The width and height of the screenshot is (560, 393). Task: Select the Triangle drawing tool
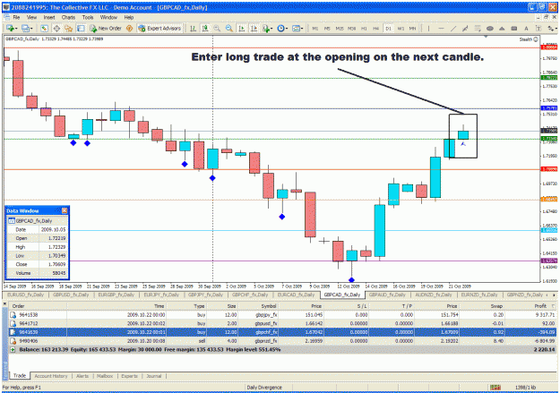point(502,28)
